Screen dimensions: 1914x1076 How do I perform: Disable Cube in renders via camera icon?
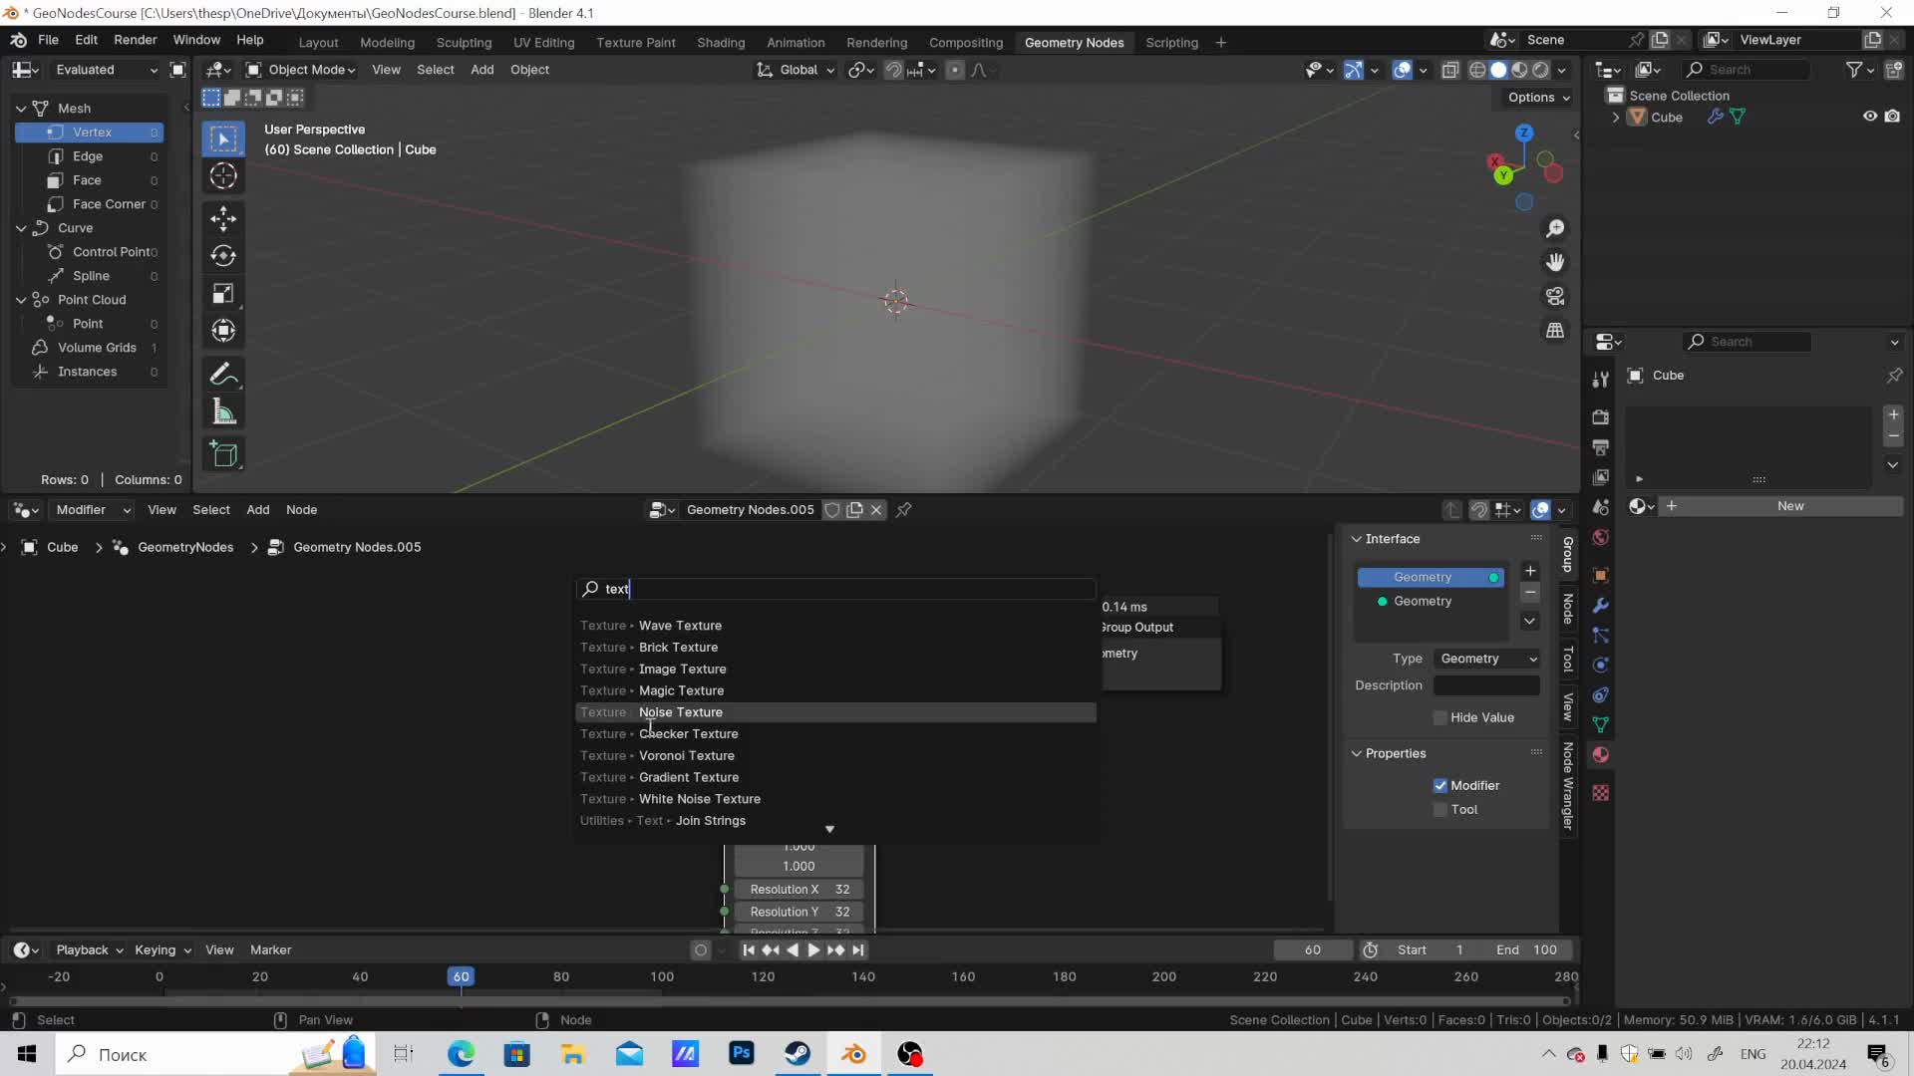(1892, 117)
